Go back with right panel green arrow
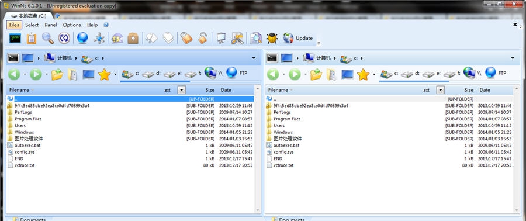Screen dimensions: 526x221 [x=273, y=74]
